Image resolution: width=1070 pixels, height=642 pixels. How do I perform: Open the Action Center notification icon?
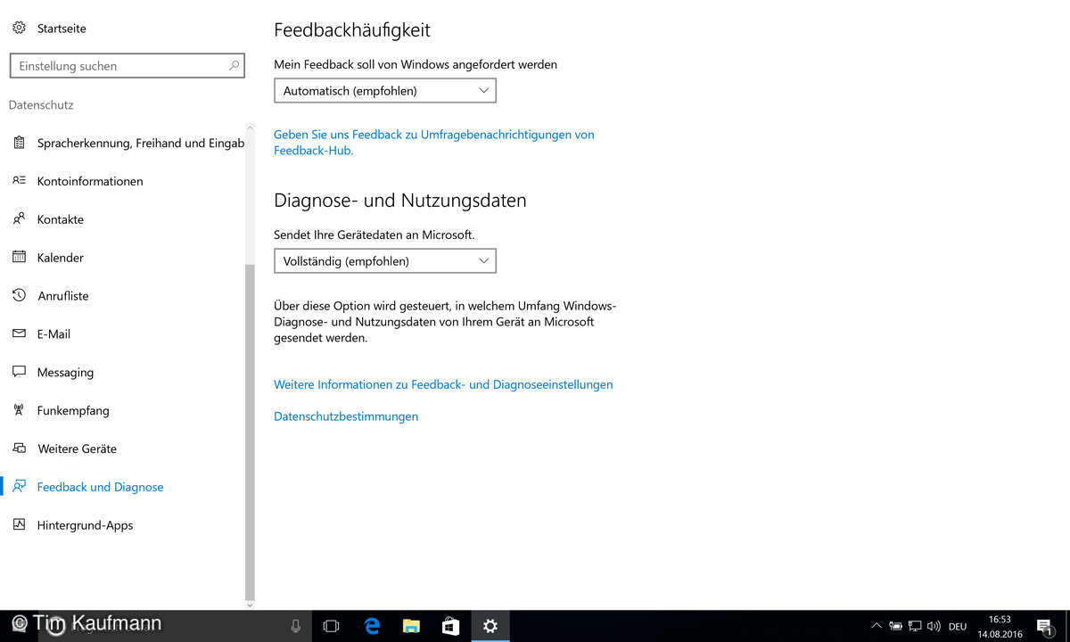[x=1044, y=626]
